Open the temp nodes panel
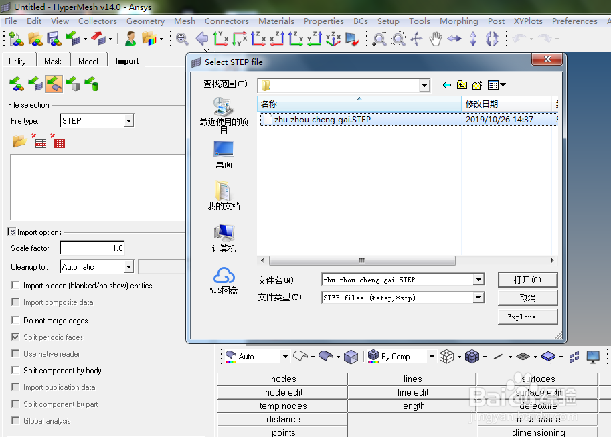The image size is (611, 437). 283,406
